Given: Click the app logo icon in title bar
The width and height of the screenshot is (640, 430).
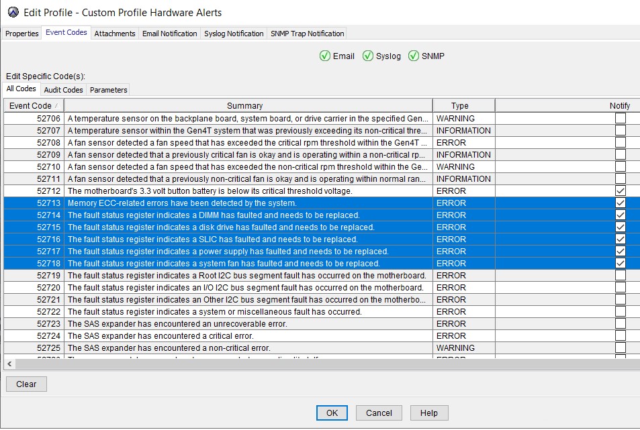Looking at the screenshot, I should click(13, 12).
